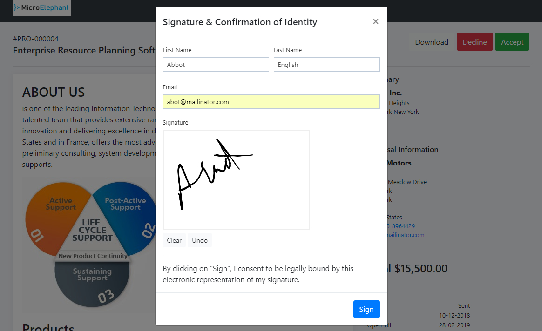Select the First Name field showing Abbot
The image size is (542, 331).
click(216, 64)
